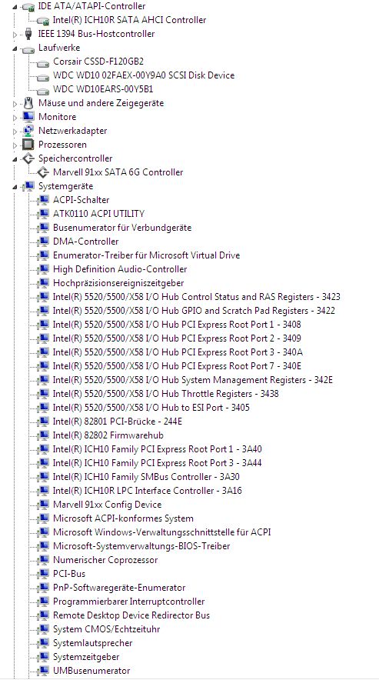Click the DMA-Controller device icon

43,242
